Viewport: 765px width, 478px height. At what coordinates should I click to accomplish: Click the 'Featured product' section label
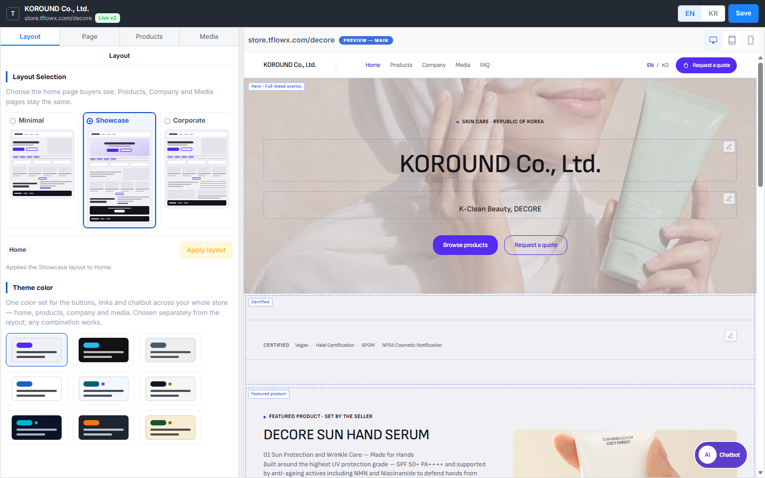(269, 394)
